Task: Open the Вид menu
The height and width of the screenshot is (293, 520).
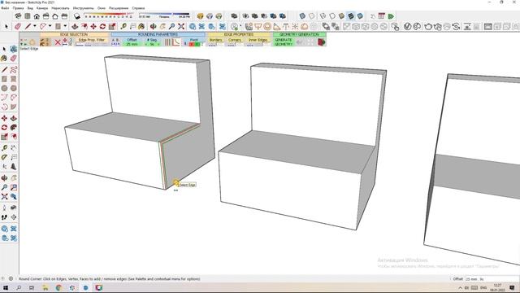Action: [30, 8]
